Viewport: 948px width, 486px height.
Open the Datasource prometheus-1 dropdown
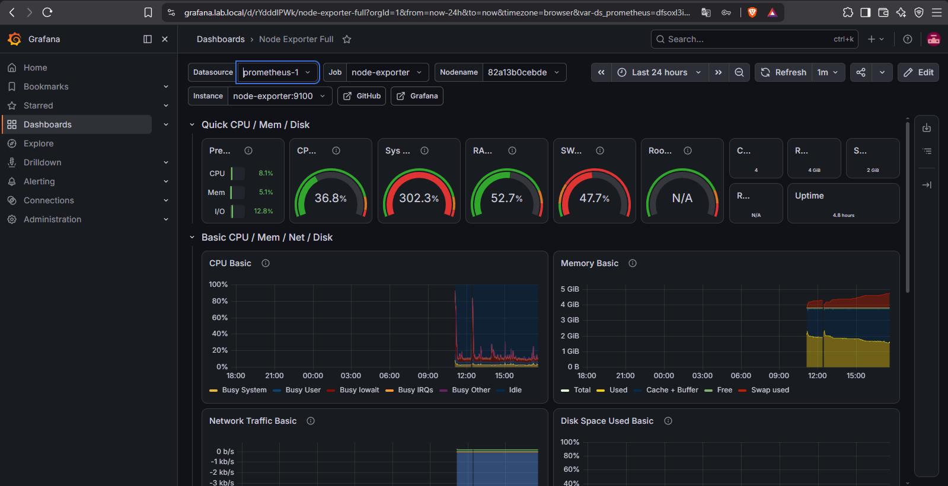point(277,72)
